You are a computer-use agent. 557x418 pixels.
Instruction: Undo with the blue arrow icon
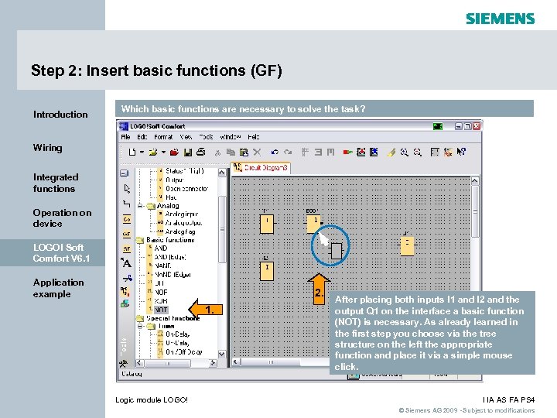point(275,152)
